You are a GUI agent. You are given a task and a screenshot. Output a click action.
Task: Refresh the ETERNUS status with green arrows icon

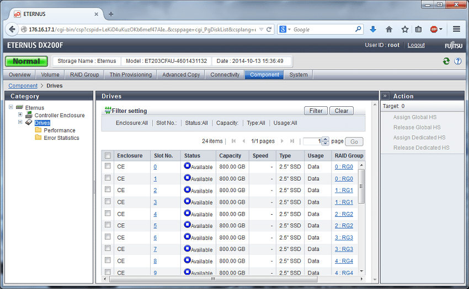(x=446, y=61)
